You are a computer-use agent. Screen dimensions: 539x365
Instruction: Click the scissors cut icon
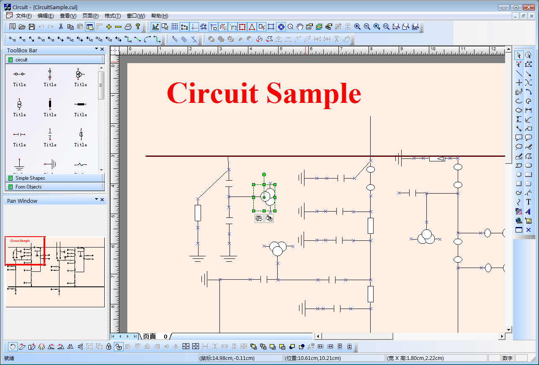61,27
